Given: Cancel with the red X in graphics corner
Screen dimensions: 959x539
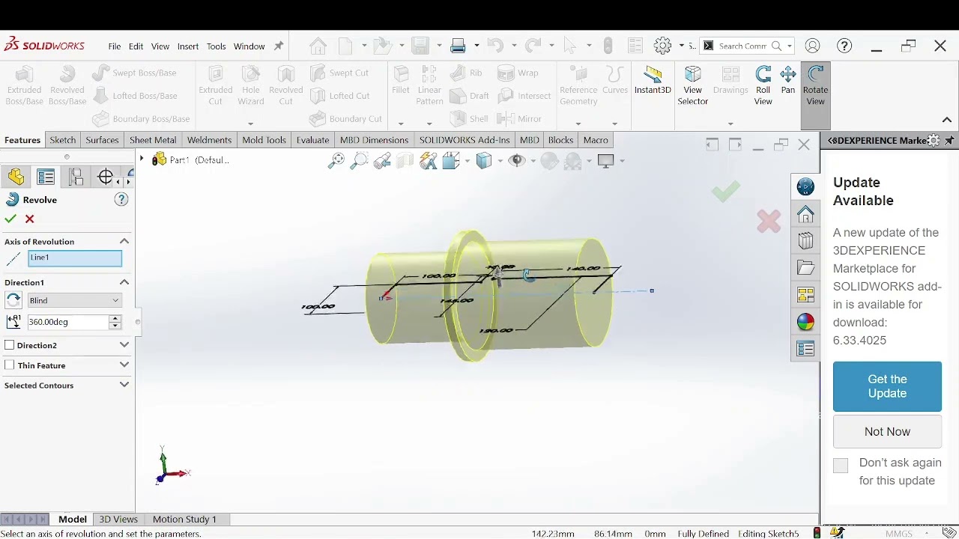Looking at the screenshot, I should (x=769, y=221).
